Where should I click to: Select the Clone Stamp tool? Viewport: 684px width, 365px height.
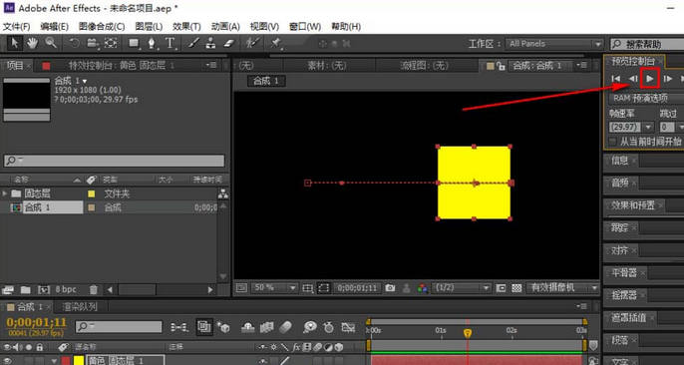[211, 43]
